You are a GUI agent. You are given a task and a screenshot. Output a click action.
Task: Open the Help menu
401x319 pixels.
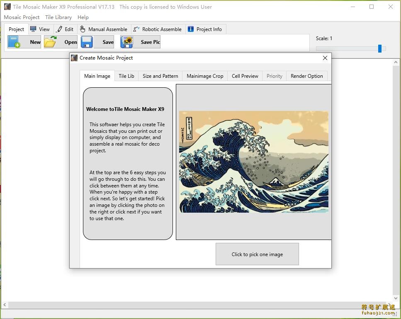click(x=83, y=17)
